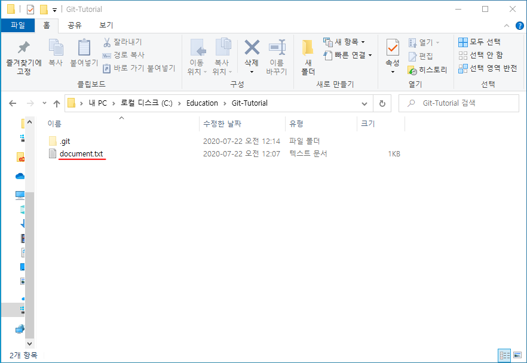
Task: Refresh the folder contents
Action: pos(382,103)
